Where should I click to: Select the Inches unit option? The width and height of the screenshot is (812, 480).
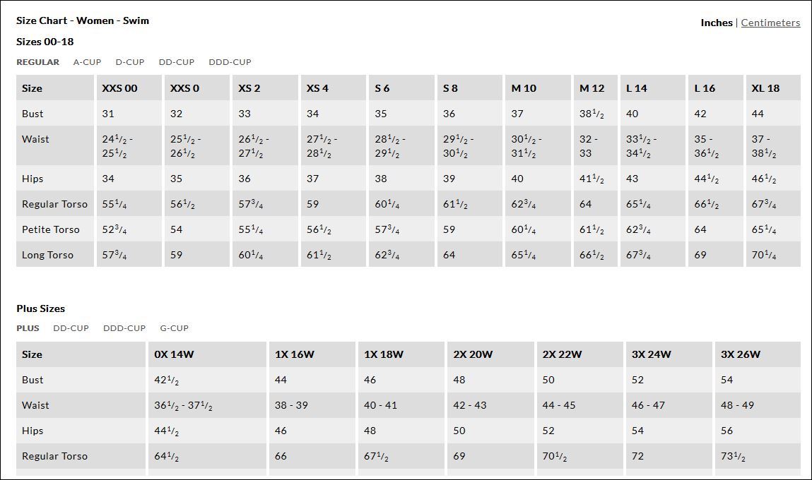[x=716, y=23]
